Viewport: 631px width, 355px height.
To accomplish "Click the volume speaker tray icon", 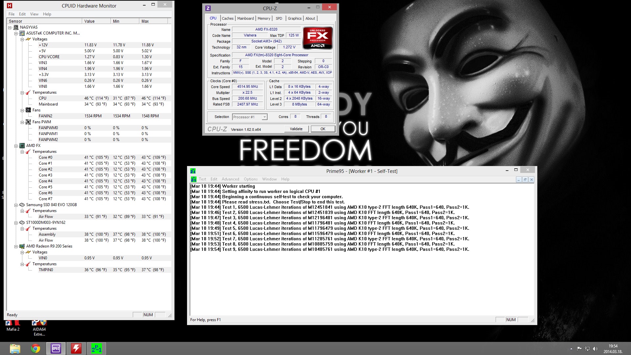I will point(595,348).
